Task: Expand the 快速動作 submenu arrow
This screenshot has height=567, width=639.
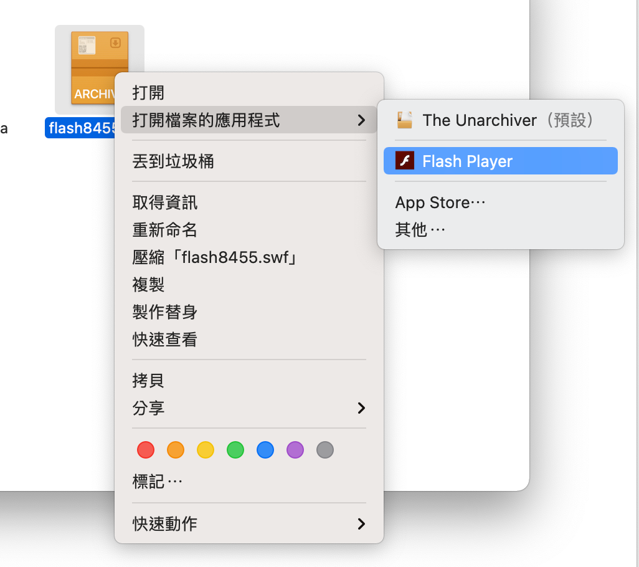Action: 361,524
